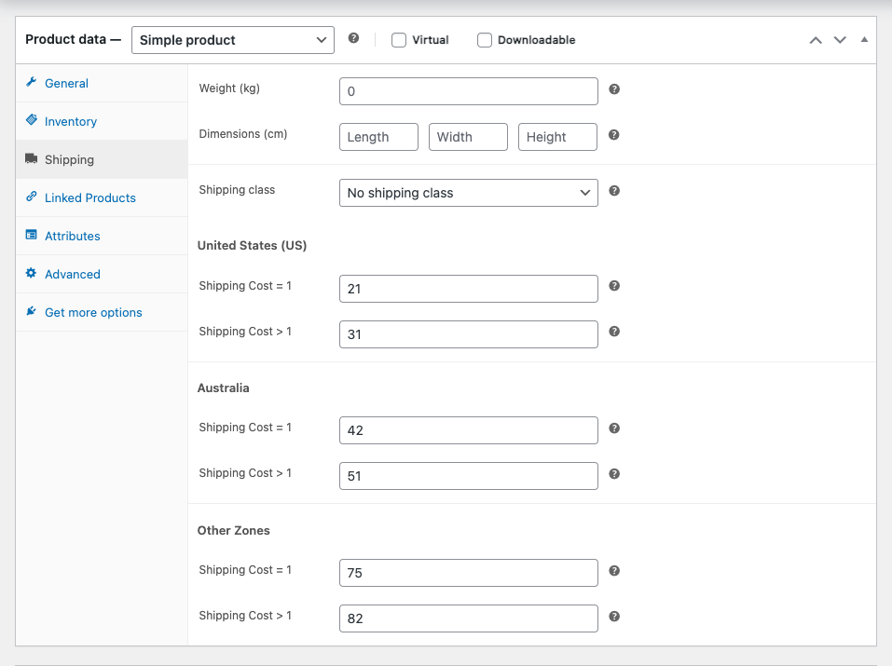Click the Get more options link
Screen dimensions: 892x666
click(93, 312)
